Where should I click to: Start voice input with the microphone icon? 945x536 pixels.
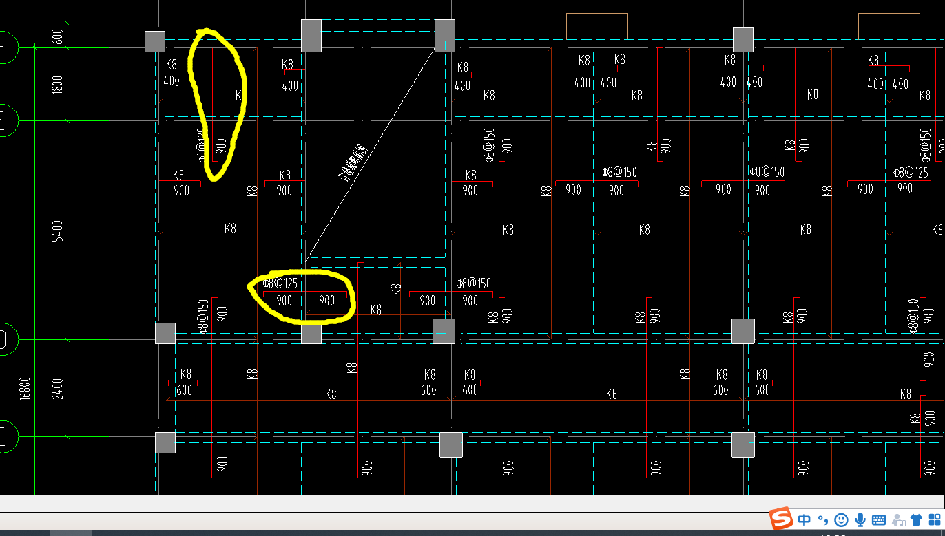[x=860, y=519]
